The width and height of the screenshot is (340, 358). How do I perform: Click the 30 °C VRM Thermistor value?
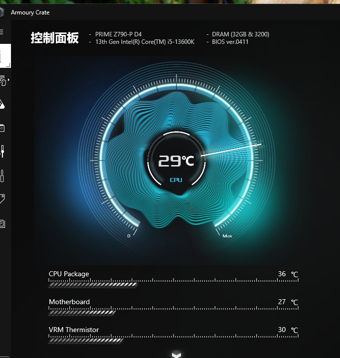click(288, 330)
